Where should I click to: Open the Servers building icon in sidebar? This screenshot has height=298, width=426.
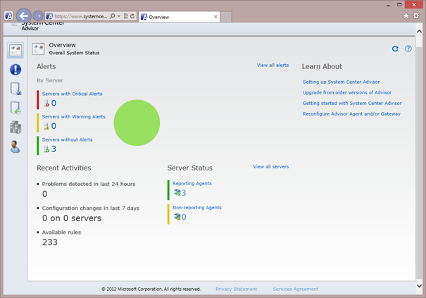(x=15, y=128)
